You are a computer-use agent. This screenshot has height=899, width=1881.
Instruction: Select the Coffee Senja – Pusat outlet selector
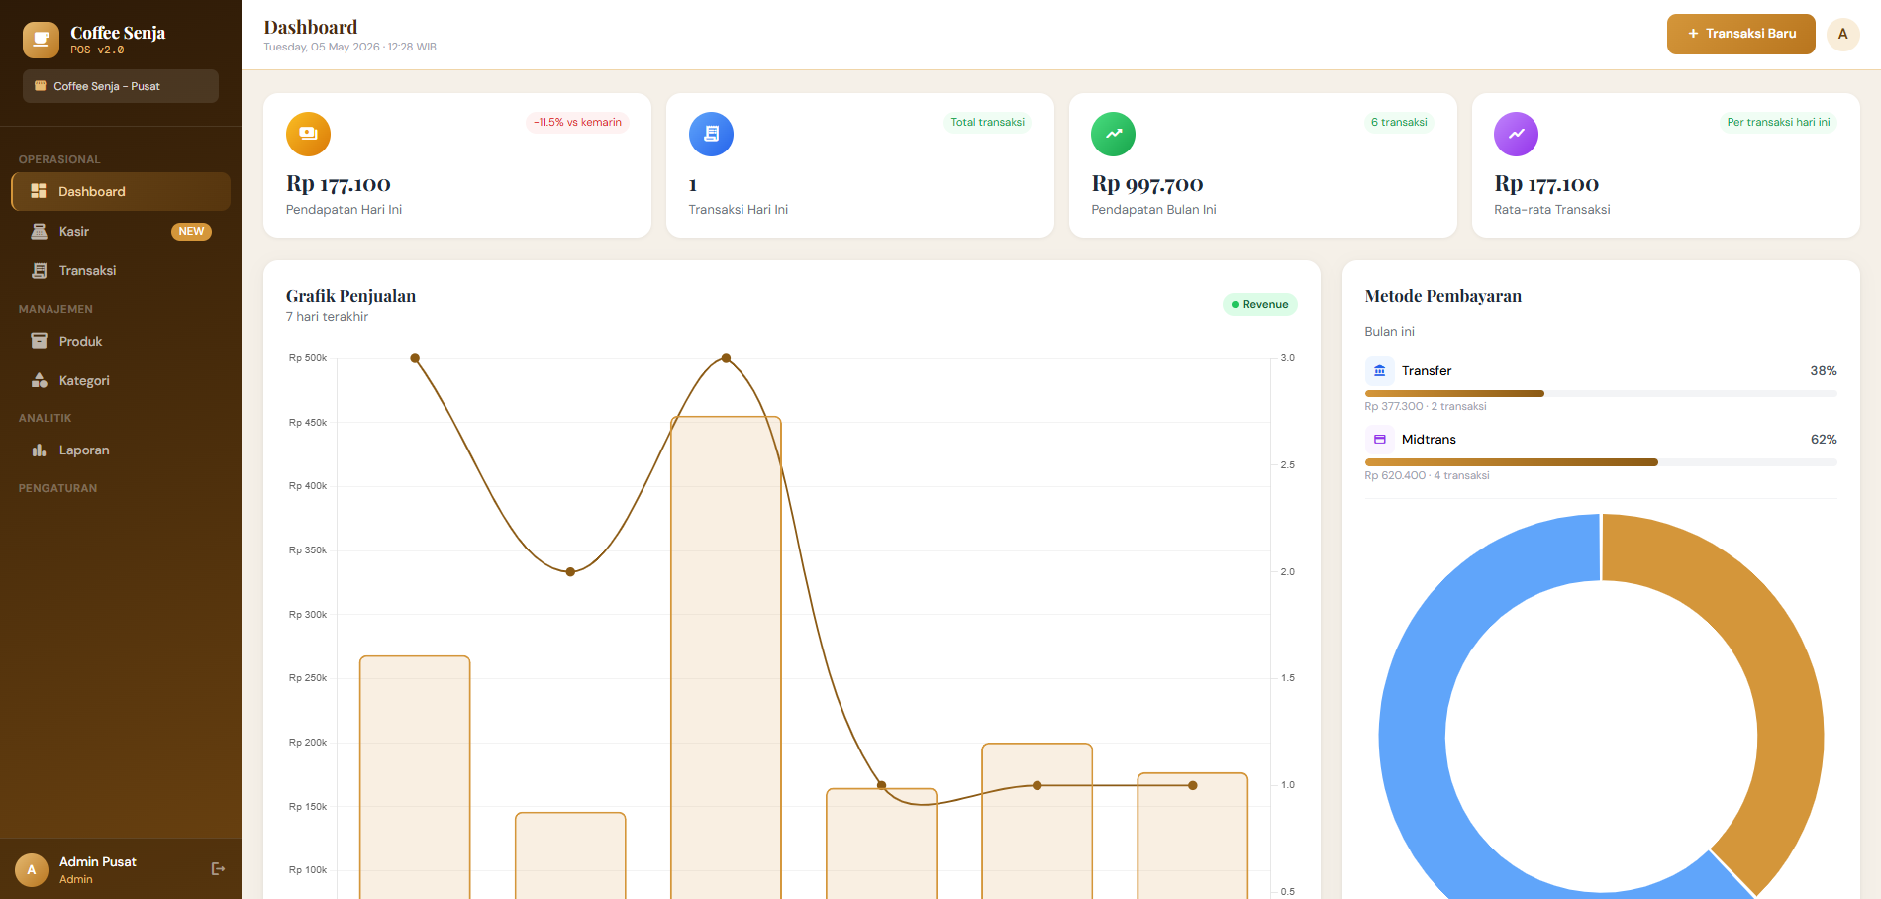coord(121,86)
